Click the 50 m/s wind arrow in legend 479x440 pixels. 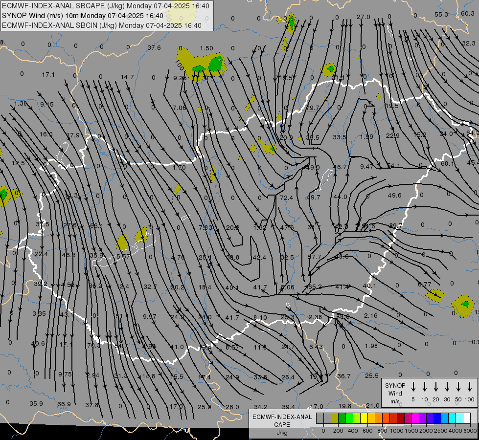coord(458,386)
